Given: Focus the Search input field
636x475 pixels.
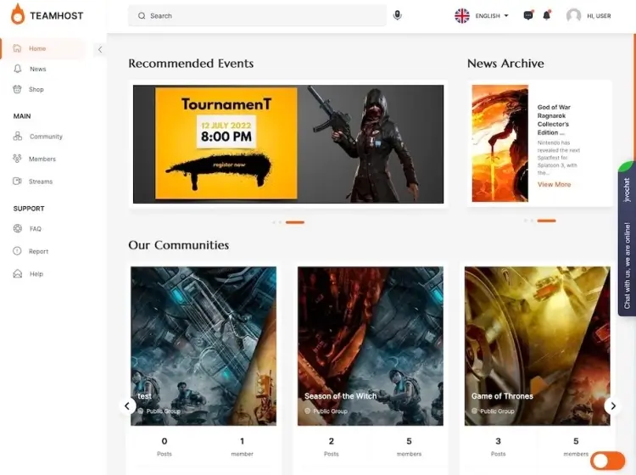Looking at the screenshot, I should pos(257,16).
